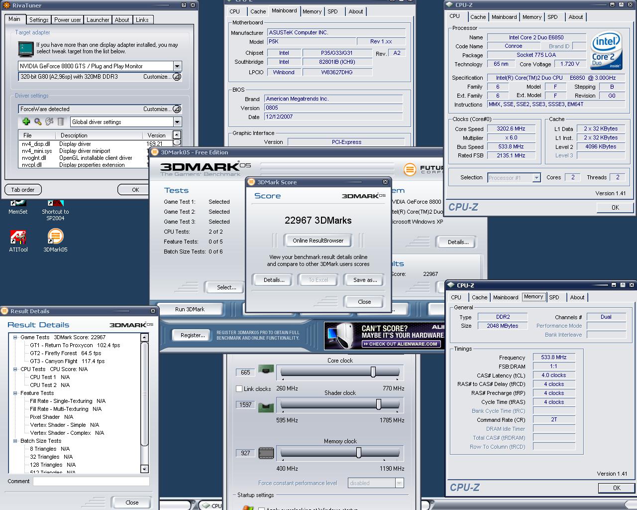Screen dimensions: 637x510
Task: Launch the 3DMark05 desktop icon
Action: click(55, 241)
